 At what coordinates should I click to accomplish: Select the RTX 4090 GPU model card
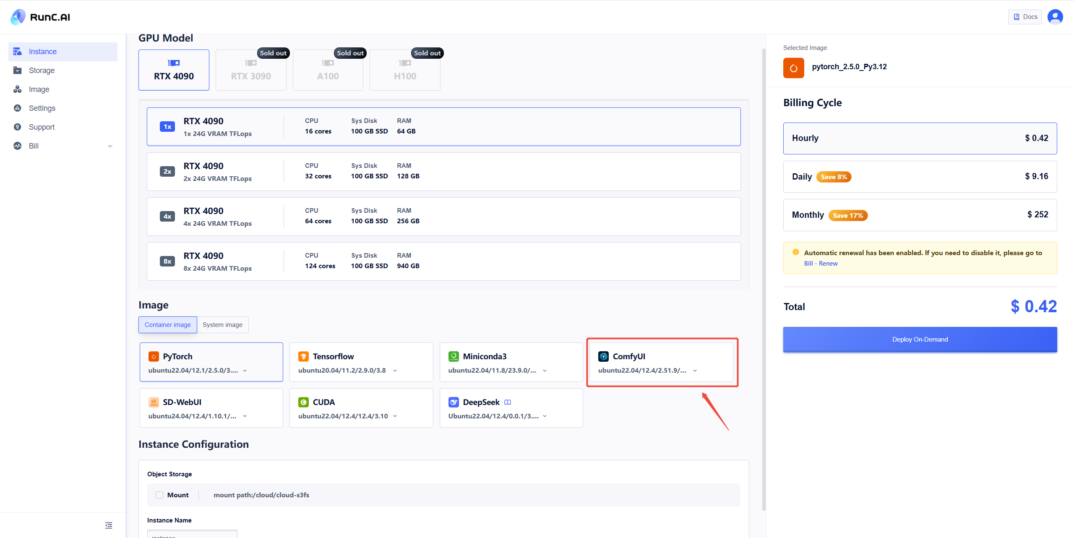point(174,70)
